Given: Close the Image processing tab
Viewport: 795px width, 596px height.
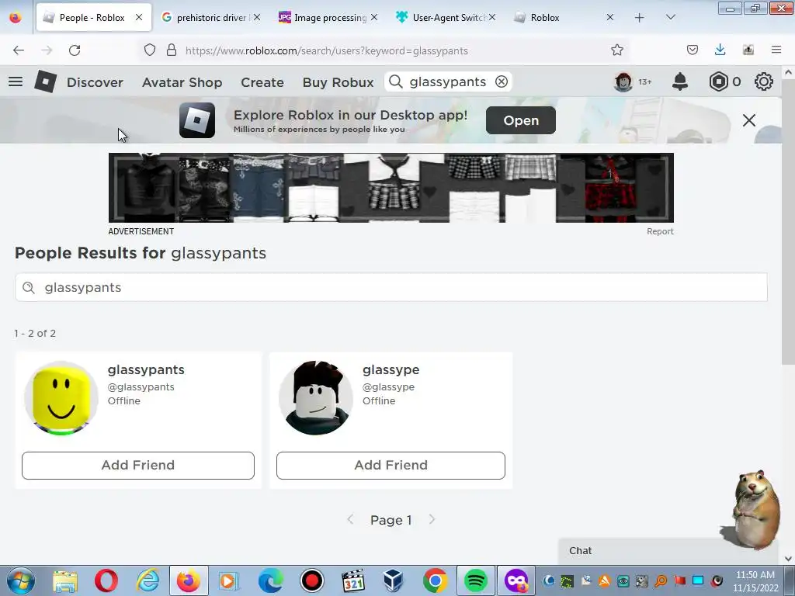Looking at the screenshot, I should [x=374, y=17].
